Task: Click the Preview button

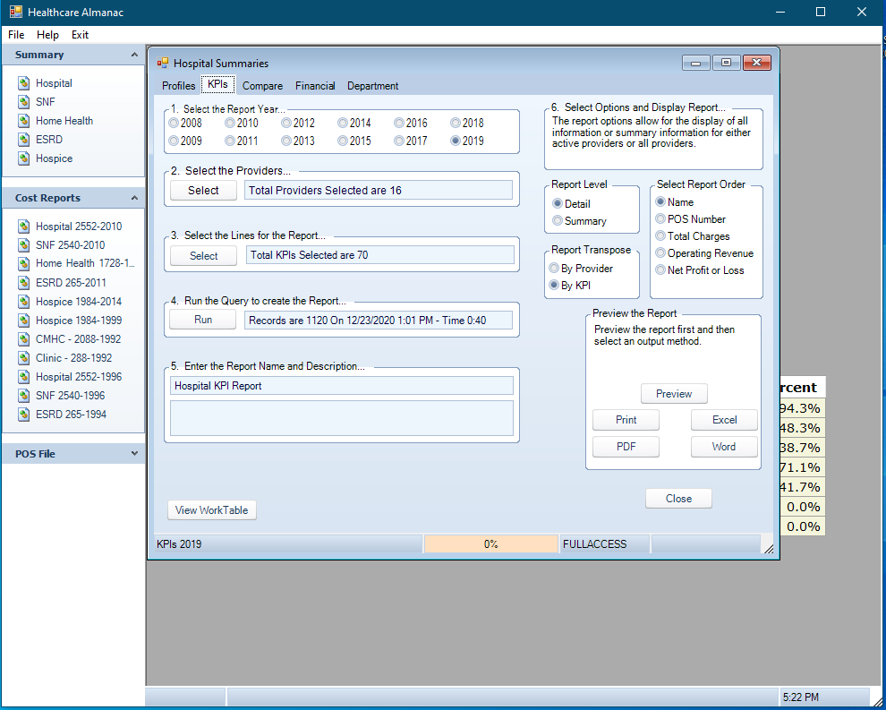Action: click(673, 393)
